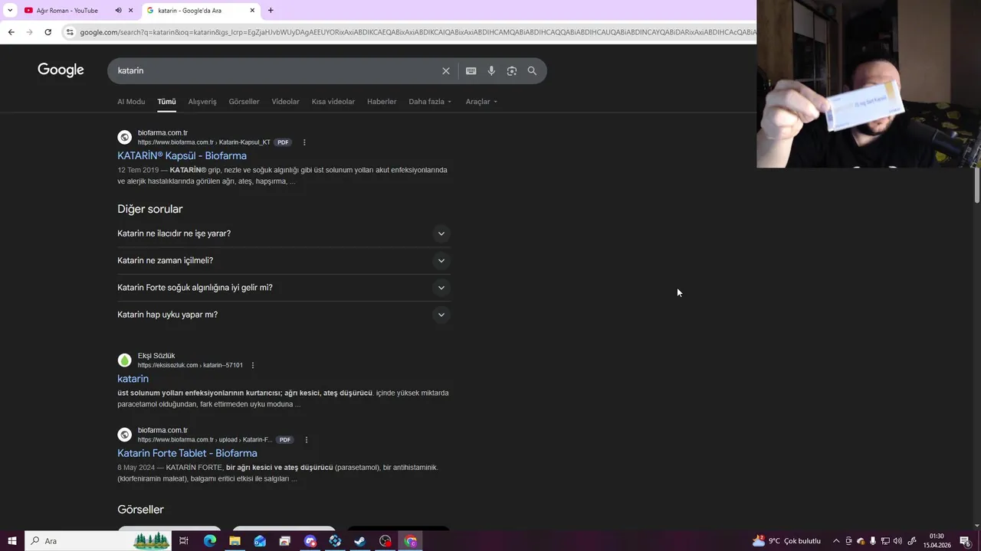Close the Ağır Roman YouTube tab

point(130,10)
